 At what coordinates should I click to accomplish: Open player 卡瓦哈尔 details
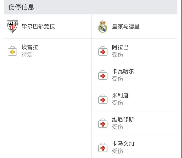[x=123, y=71]
